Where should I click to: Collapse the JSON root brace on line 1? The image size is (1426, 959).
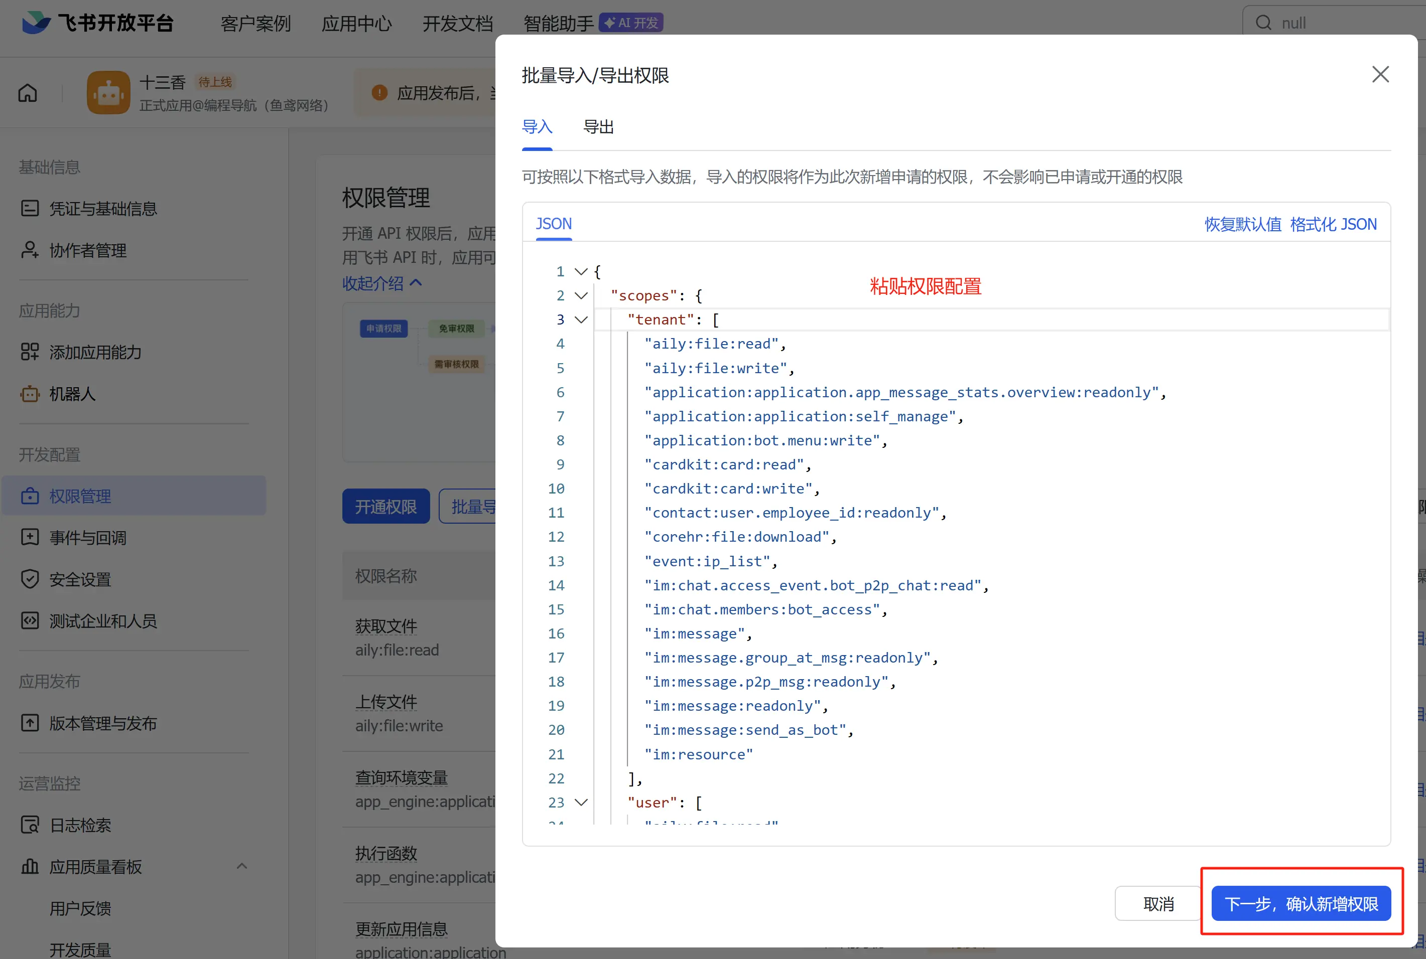(581, 271)
